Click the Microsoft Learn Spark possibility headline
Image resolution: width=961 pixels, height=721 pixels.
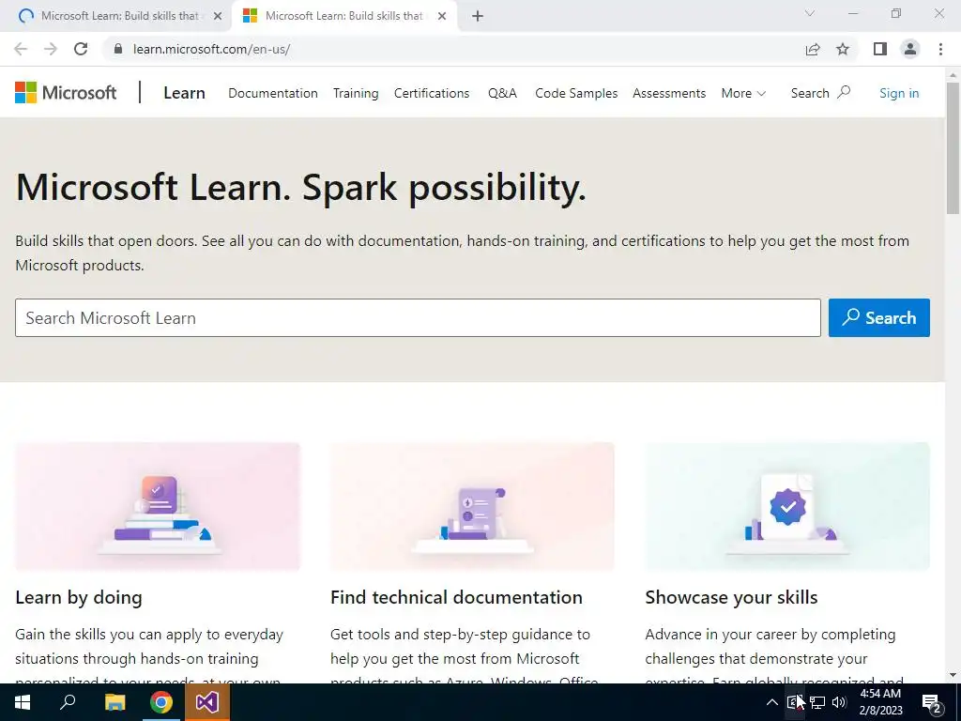[301, 187]
